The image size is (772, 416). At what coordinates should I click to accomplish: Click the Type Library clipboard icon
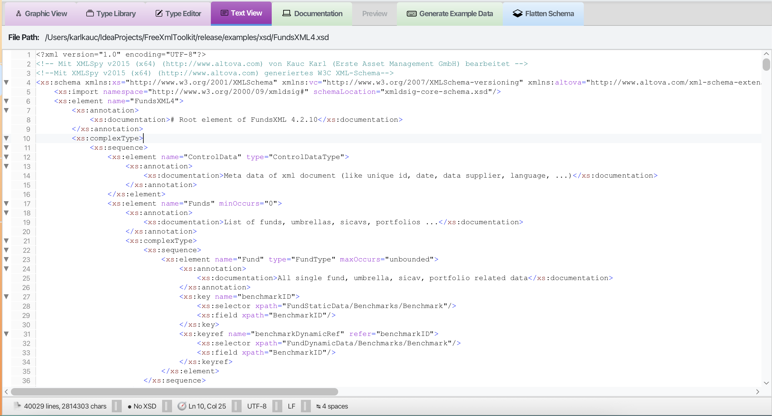click(x=90, y=13)
